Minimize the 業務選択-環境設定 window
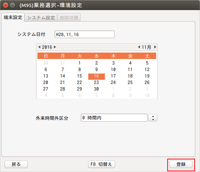This screenshot has height=172, width=200. tap(13, 5)
